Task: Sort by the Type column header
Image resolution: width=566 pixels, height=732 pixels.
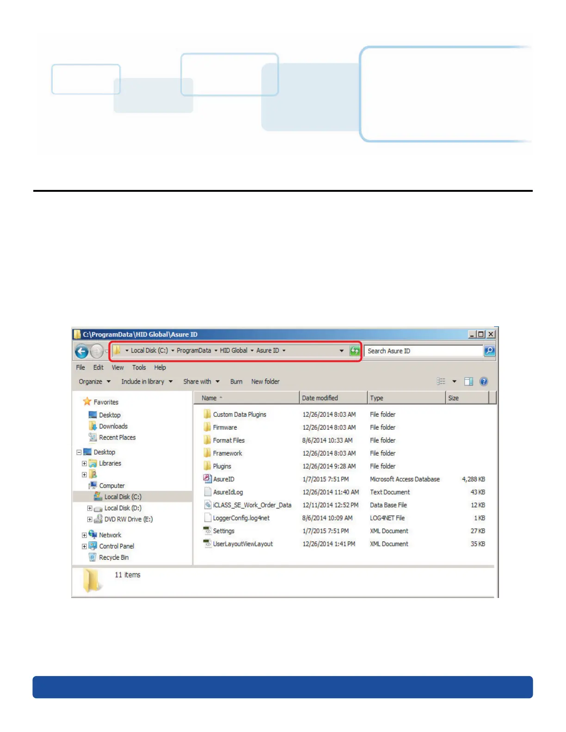Action: pyautogui.click(x=406, y=398)
